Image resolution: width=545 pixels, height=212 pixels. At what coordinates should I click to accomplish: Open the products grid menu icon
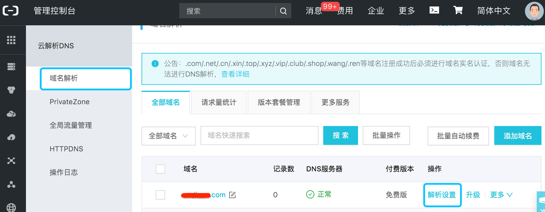11,40
